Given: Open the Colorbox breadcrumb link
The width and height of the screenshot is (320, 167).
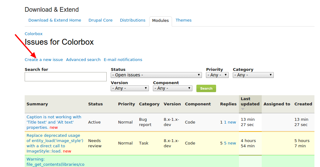Looking at the screenshot, I should tap(34, 34).
